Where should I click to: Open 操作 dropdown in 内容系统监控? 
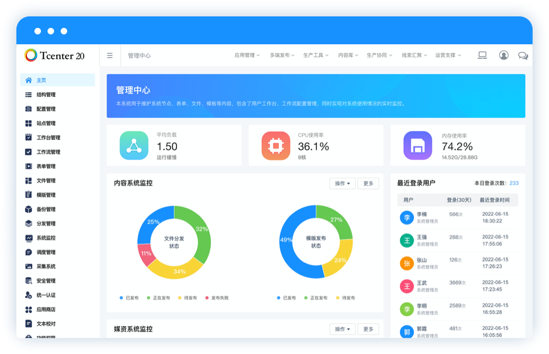[x=343, y=184]
